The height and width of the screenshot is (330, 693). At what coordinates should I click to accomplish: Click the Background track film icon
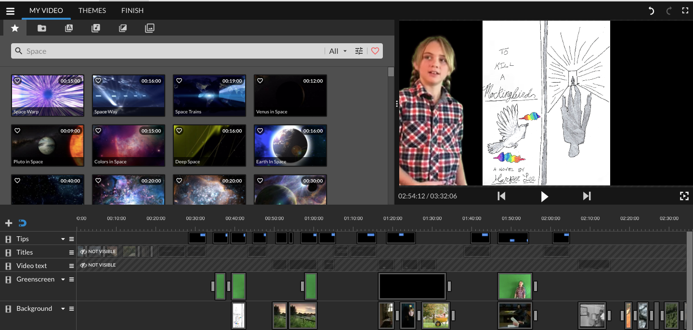pos(8,309)
